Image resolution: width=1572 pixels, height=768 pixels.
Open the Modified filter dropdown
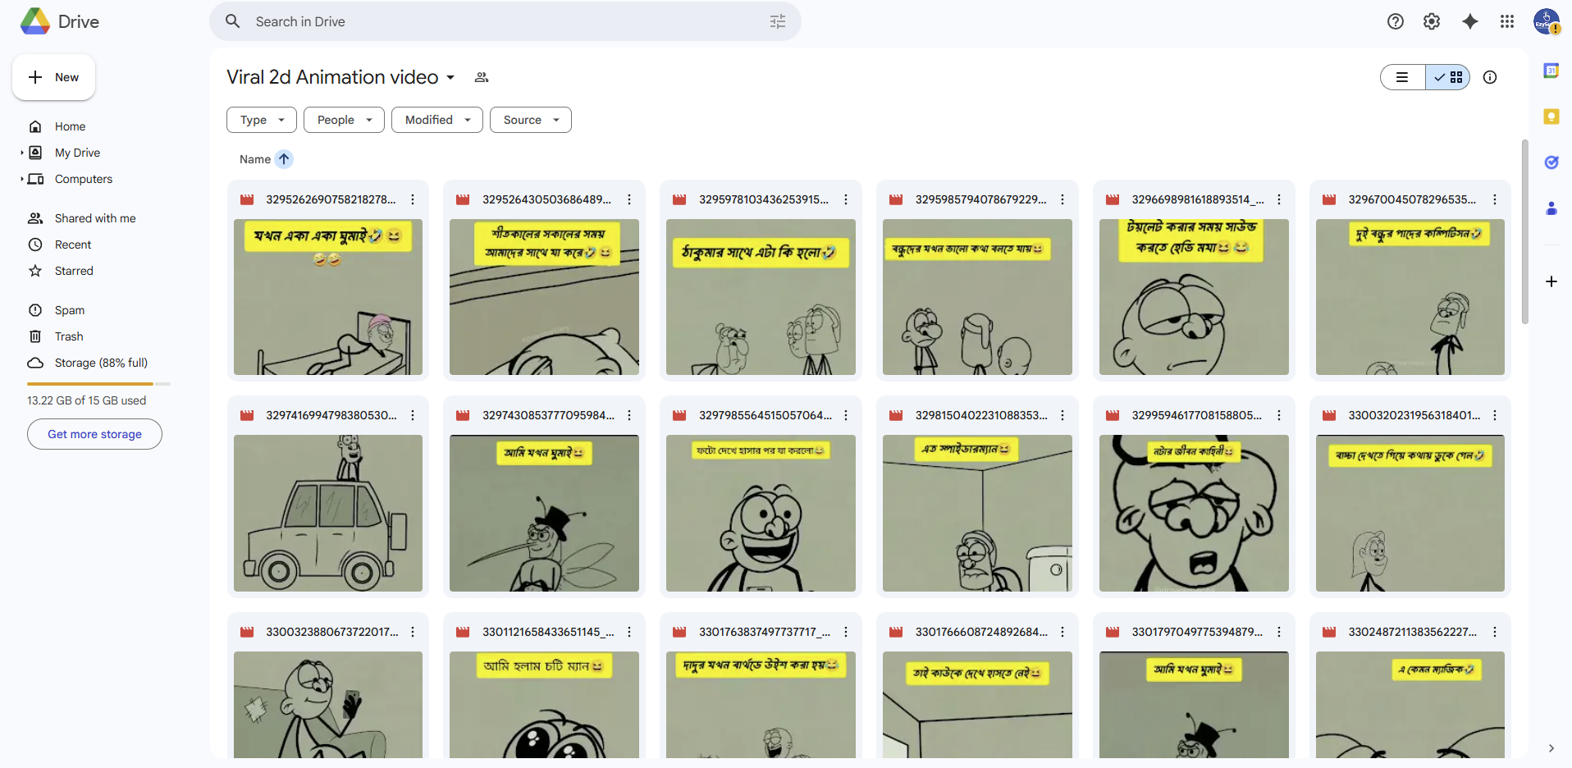pos(436,120)
